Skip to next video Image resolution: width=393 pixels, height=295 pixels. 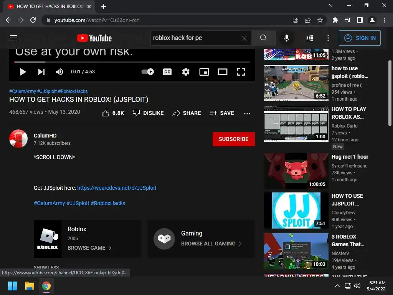click(41, 72)
